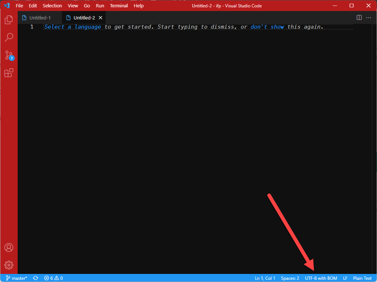Split the editor to the right
Image resolution: width=377 pixels, height=282 pixels.
pos(359,17)
